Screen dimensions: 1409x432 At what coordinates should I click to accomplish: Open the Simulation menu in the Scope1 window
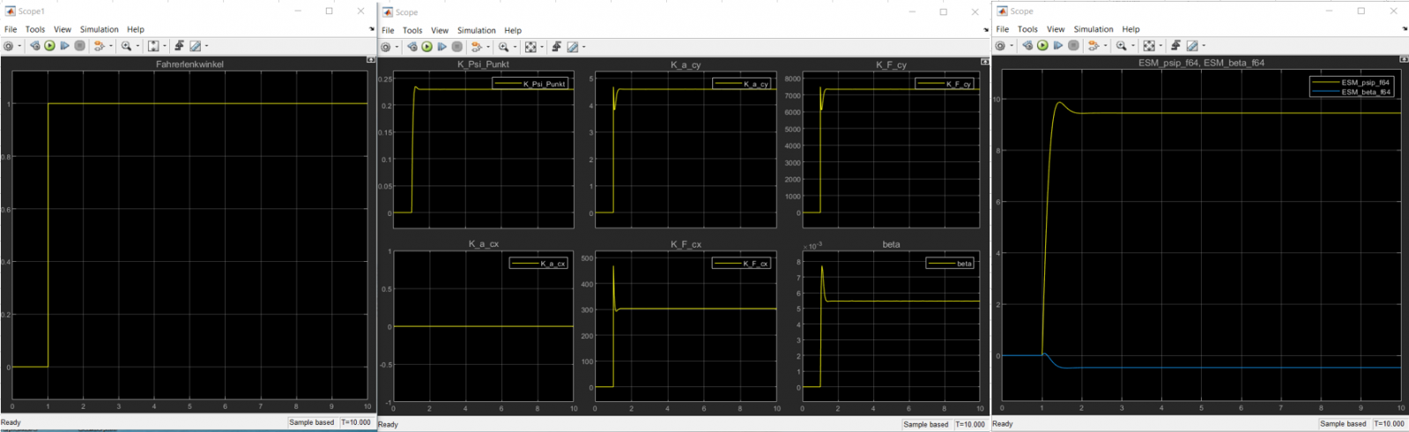pyautogui.click(x=99, y=29)
